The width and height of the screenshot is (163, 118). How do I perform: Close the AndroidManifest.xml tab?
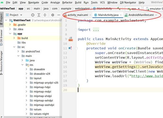(156, 15)
